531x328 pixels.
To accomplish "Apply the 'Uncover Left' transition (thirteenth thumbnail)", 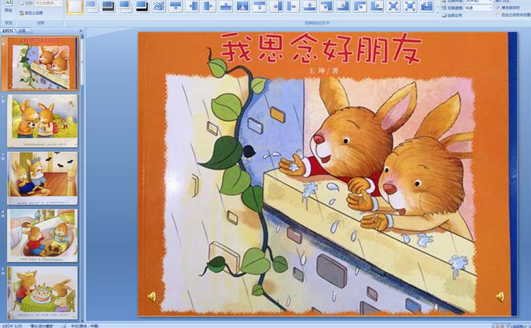I will [276, 6].
